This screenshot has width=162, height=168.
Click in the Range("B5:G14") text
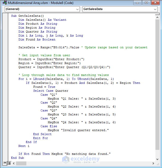pos(54,47)
